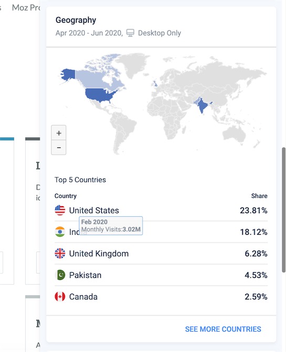
Task: Click the Desktop Only monitor icon
Action: point(130,33)
